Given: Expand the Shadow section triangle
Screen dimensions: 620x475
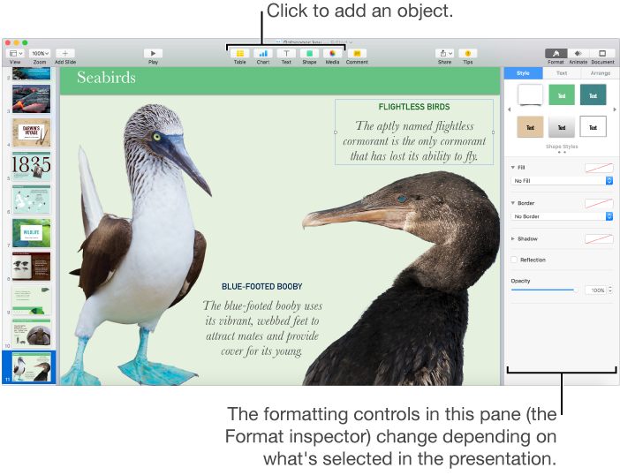Looking at the screenshot, I should [x=513, y=238].
